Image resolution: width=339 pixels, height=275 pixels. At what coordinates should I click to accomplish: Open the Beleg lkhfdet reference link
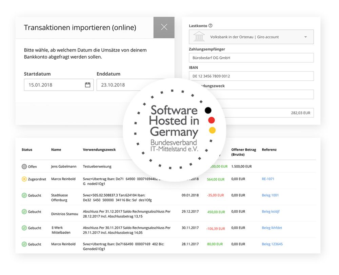tap(272, 228)
